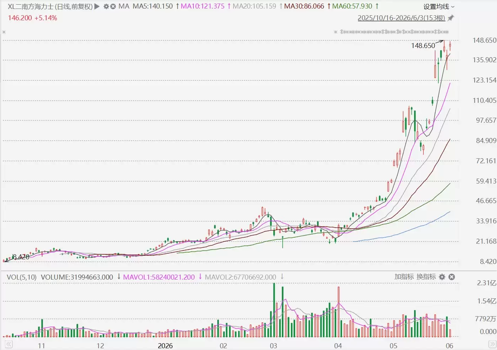The height and width of the screenshot is (350, 497).
Task: Click the VOLUME:31994663.000 reading
Action: pos(77,277)
